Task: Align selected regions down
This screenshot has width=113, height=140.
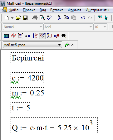Action: click(x=106, y=18)
